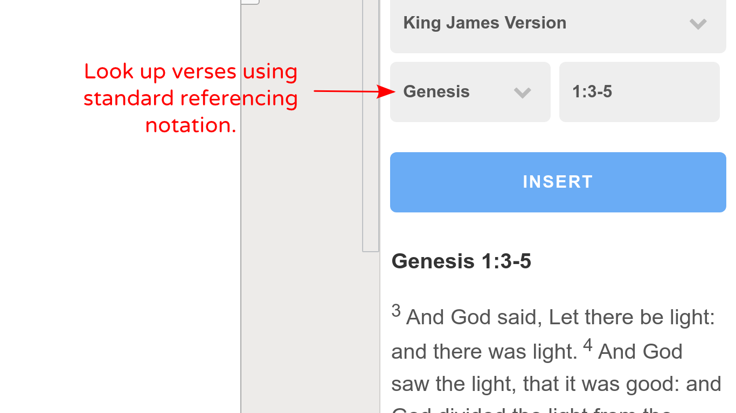Click the red 'Look up verses' annotation
Screen dimensions: 736x413
pos(191,72)
